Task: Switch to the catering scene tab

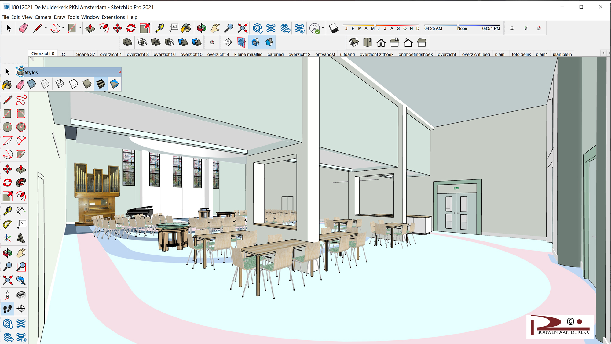Action: tap(275, 54)
